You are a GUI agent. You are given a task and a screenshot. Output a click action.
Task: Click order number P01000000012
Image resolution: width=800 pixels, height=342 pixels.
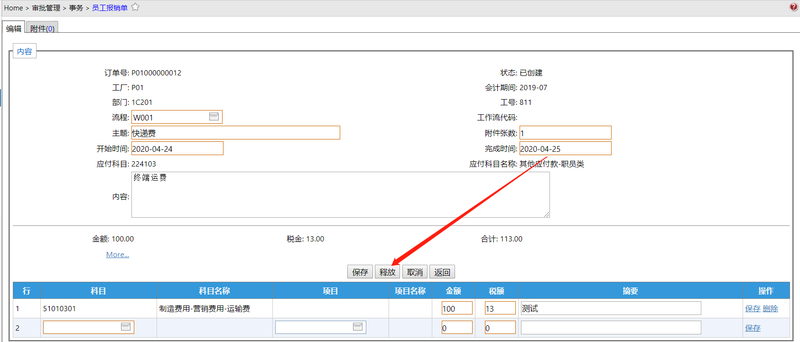(x=156, y=73)
